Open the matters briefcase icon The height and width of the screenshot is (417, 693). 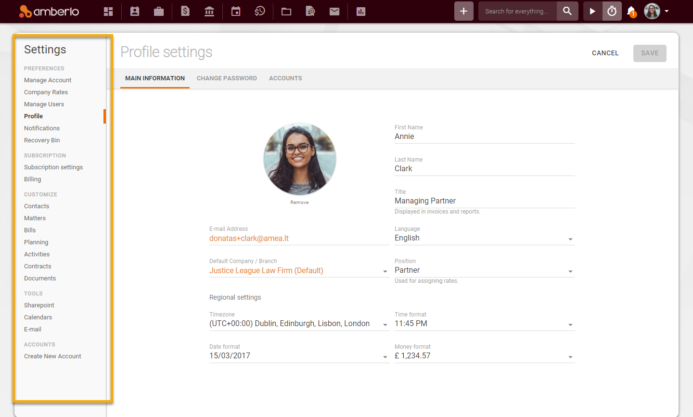pyautogui.click(x=159, y=11)
